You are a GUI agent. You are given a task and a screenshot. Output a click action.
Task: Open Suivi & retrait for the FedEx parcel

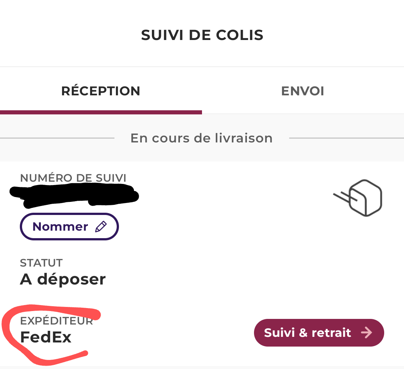tap(319, 333)
